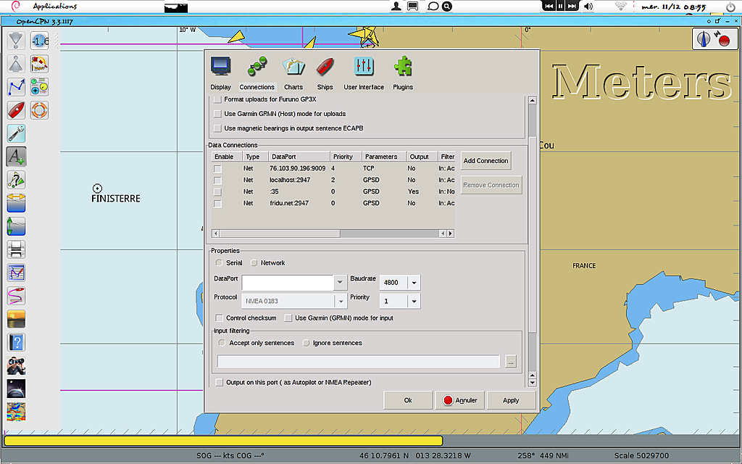Open the Protocol NMEA 0183 dropdown
Image resolution: width=742 pixels, height=464 pixels.
pyautogui.click(x=341, y=301)
